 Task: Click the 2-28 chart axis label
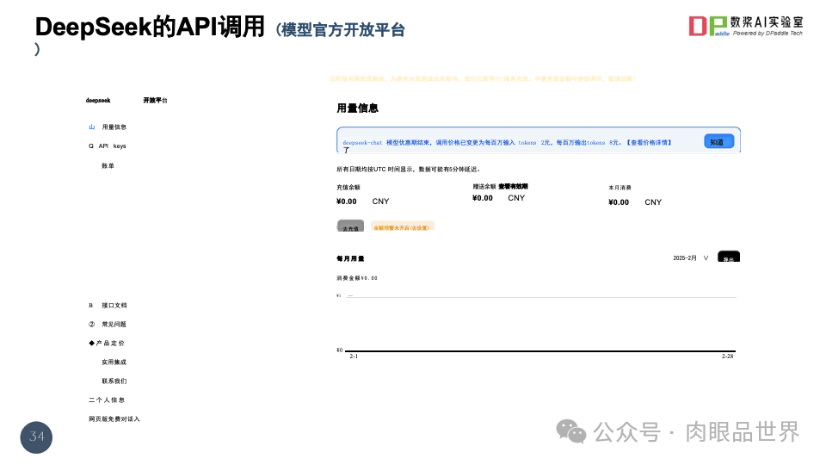728,356
